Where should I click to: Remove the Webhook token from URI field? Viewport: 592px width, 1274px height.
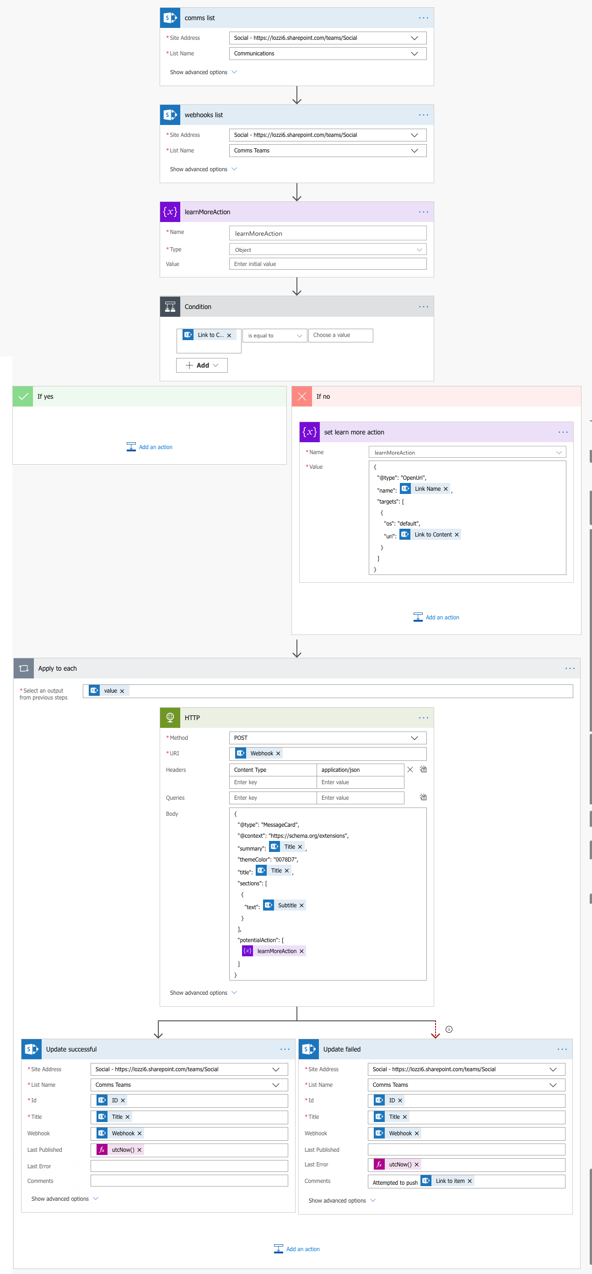click(278, 754)
